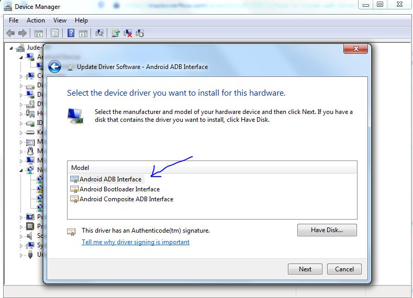Open the Properties toolbar icon
The width and height of the screenshot is (413, 298).
[55, 33]
